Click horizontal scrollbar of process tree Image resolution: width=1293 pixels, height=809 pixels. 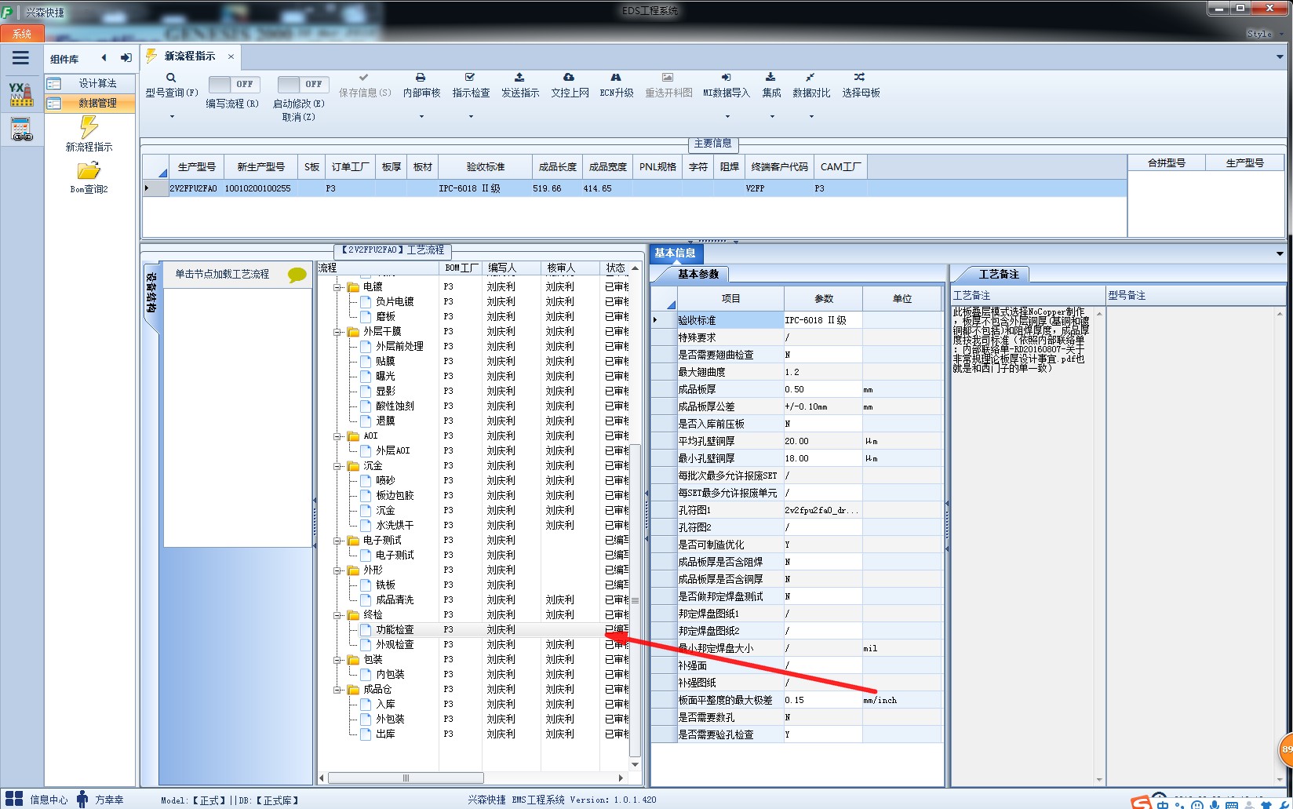406,778
